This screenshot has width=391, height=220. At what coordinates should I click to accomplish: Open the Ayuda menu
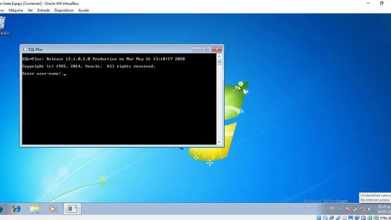point(84,10)
